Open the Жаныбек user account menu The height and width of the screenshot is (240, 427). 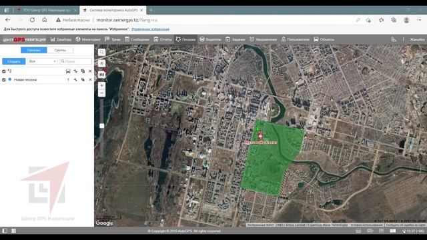pos(417,39)
